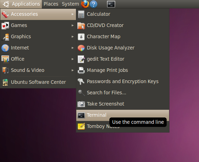The height and width of the screenshot is (162, 199).
Task: Expand the Internet submenu arrow
Action: point(72,48)
